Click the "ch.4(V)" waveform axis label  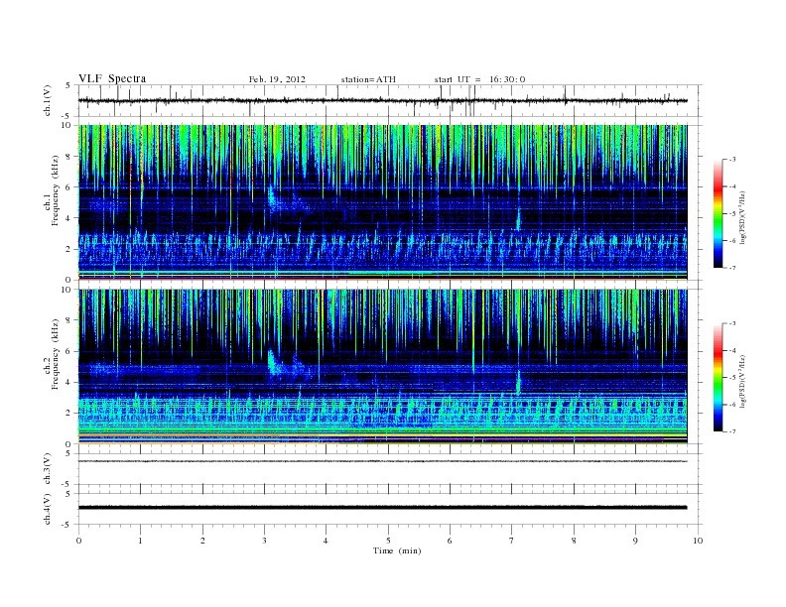(x=47, y=509)
